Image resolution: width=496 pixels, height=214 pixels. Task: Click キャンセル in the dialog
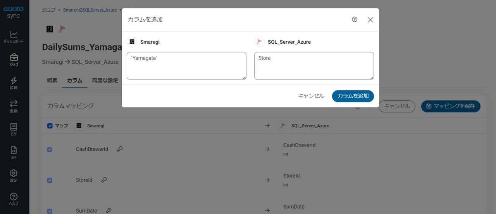click(x=311, y=96)
